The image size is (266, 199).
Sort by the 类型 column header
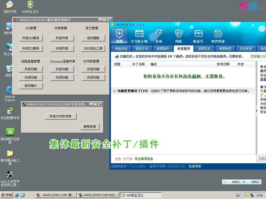pos(120,64)
